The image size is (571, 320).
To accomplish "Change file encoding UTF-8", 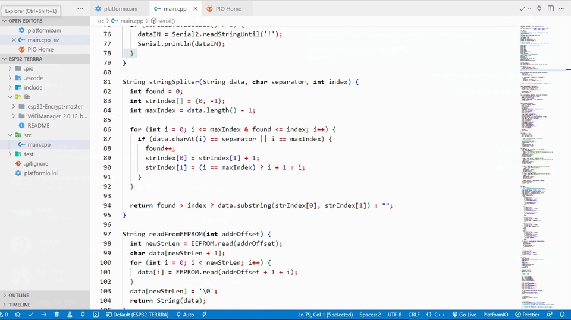I will pyautogui.click(x=395, y=315).
